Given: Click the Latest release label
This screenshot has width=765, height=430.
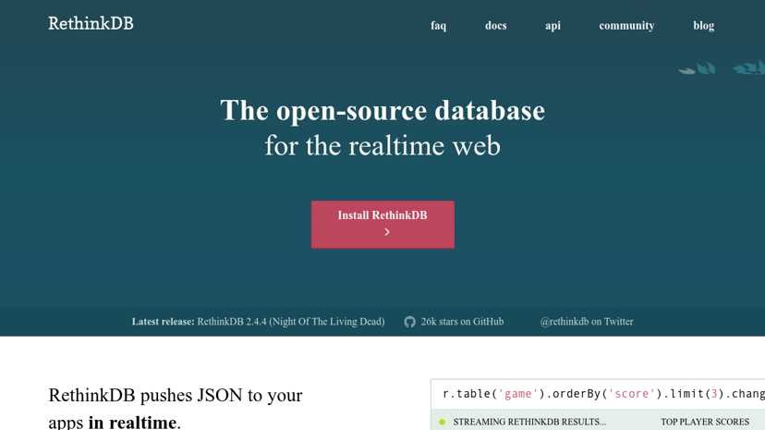Looking at the screenshot, I should [163, 322].
